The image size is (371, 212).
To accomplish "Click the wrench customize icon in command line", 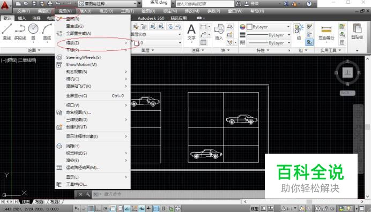I will click(88, 194).
